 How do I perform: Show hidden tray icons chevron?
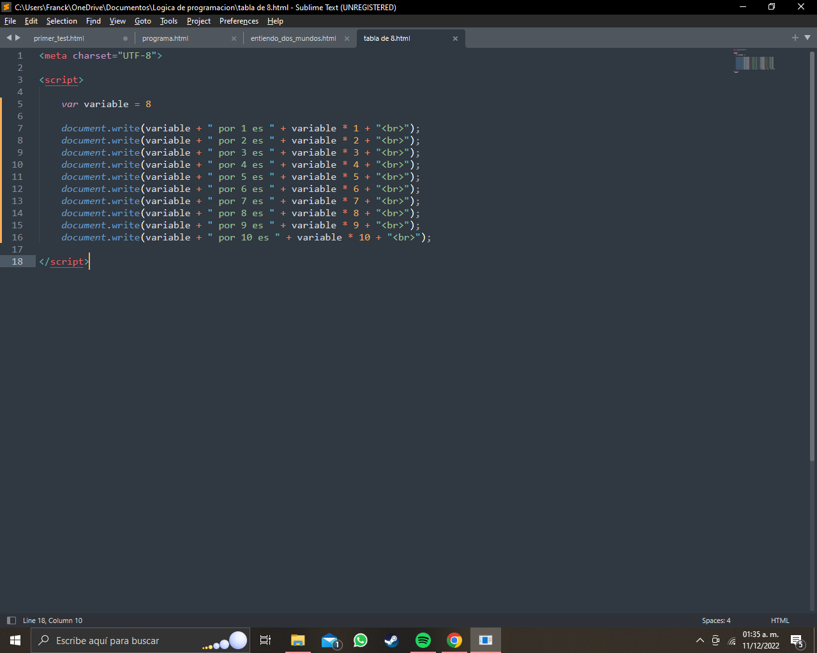click(x=700, y=640)
